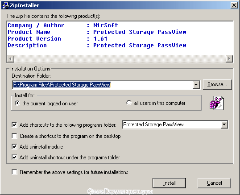Click the left arrow of the horizontal scrollbar
The height and width of the screenshot is (195, 240).
click(11, 58)
